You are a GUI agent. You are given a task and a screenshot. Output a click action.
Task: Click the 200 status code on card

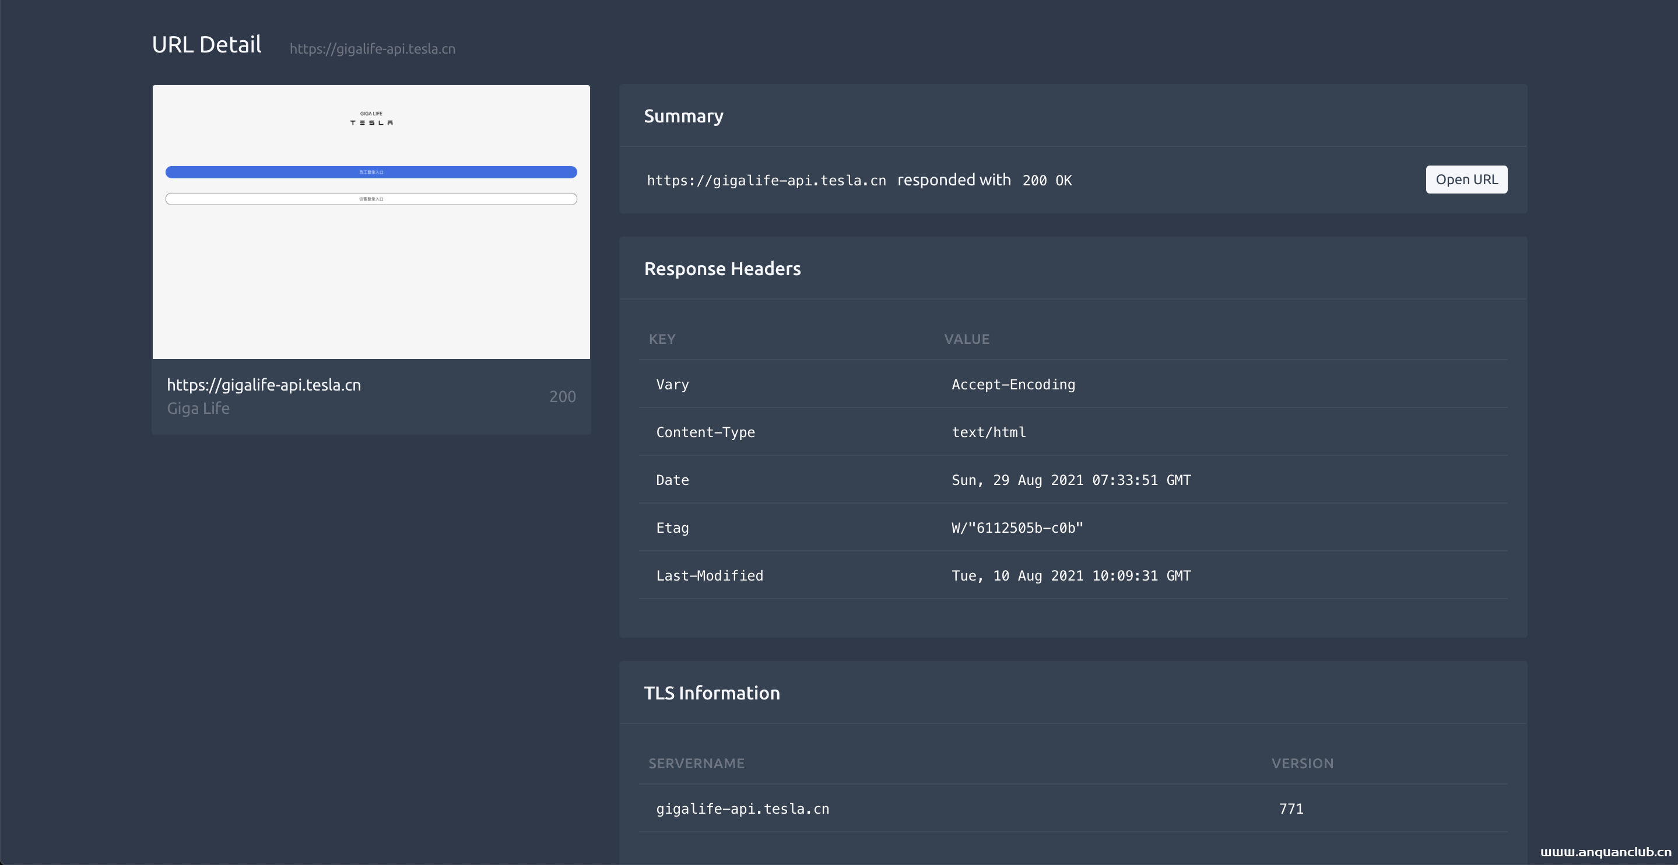tap(562, 397)
